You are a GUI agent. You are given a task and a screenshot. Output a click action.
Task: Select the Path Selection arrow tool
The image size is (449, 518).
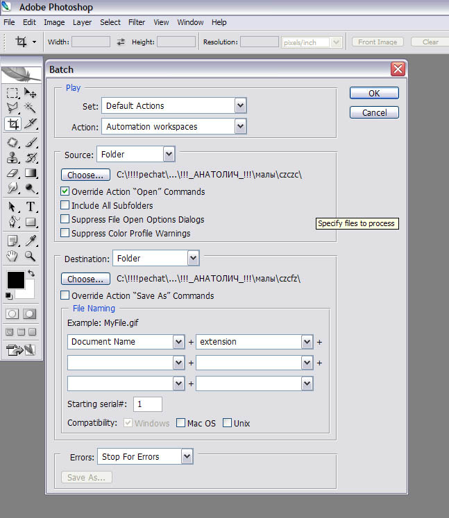pos(12,207)
